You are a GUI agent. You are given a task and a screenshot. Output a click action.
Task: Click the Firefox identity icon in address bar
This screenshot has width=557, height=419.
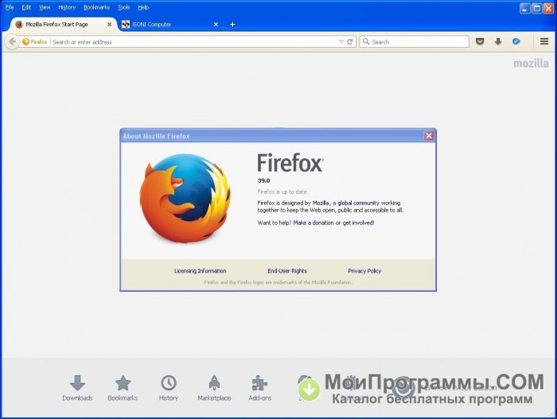click(x=34, y=41)
